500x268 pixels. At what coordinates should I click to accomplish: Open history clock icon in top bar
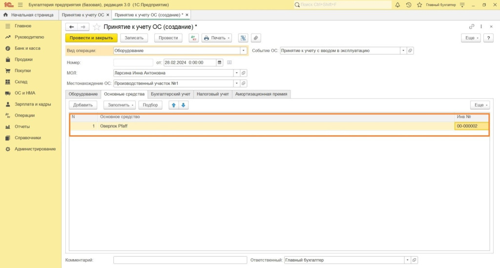pos(409,5)
